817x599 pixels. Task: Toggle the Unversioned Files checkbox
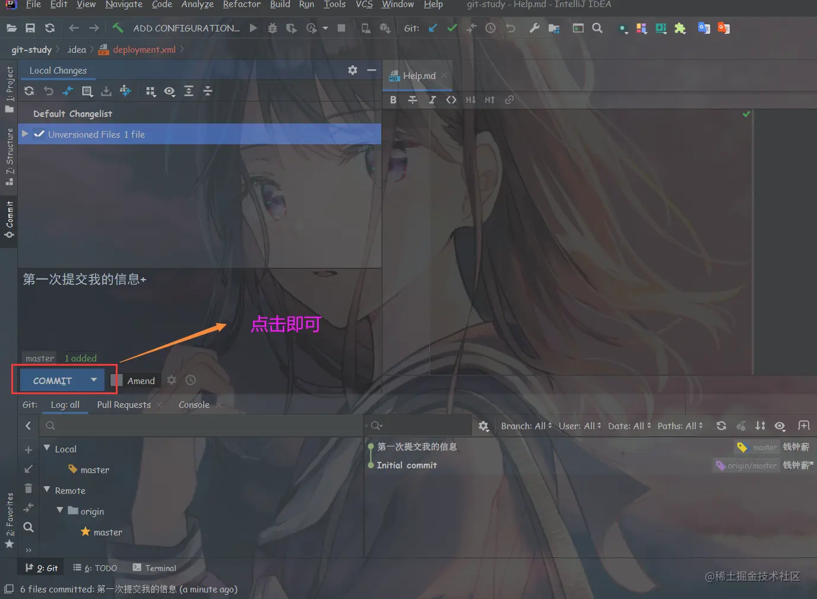click(x=39, y=134)
